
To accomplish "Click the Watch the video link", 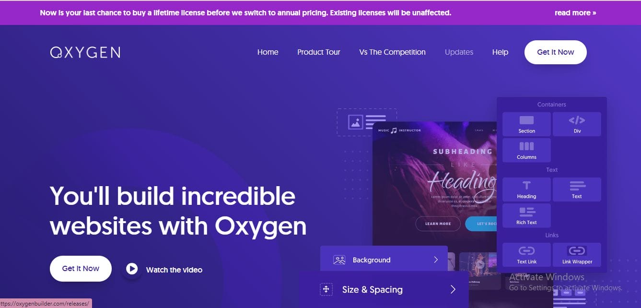I will click(174, 270).
